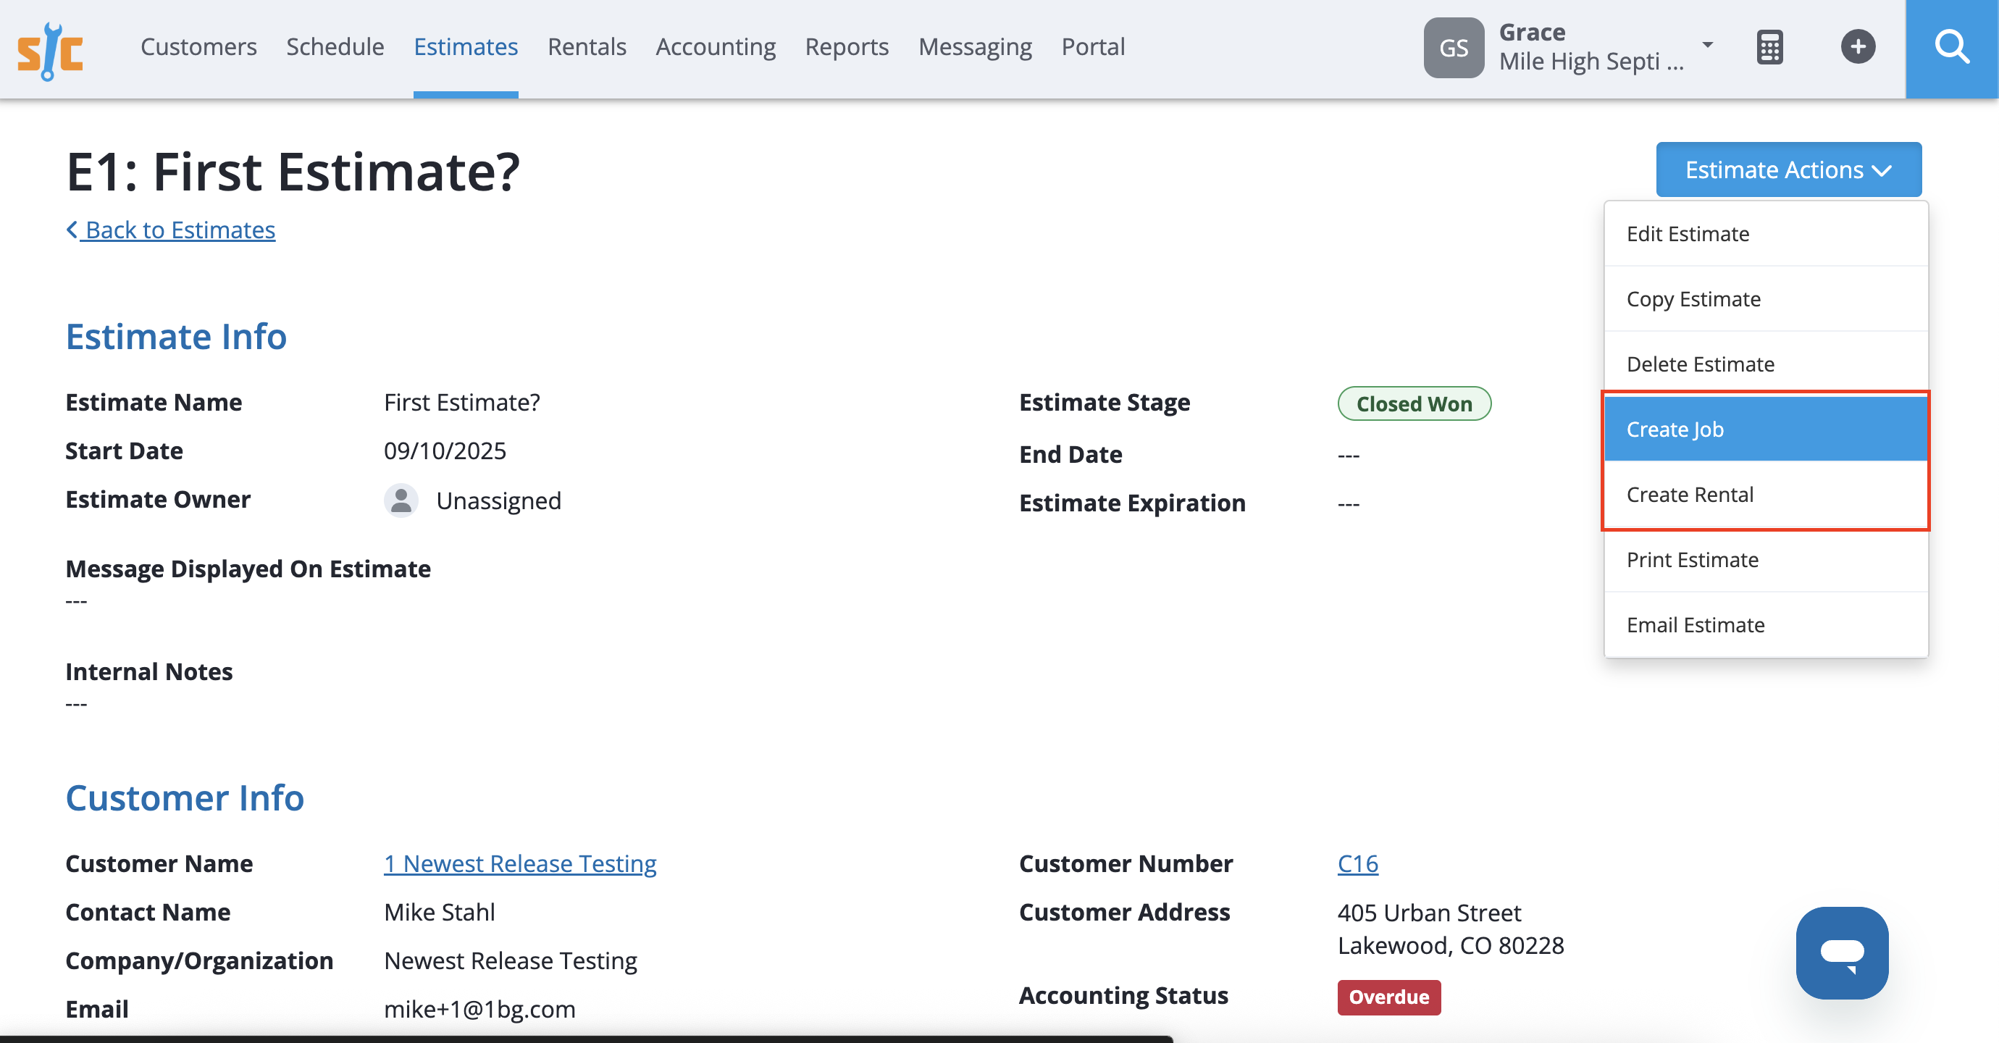Select Print Estimate menu item
This screenshot has height=1043, width=1999.
click(1766, 559)
